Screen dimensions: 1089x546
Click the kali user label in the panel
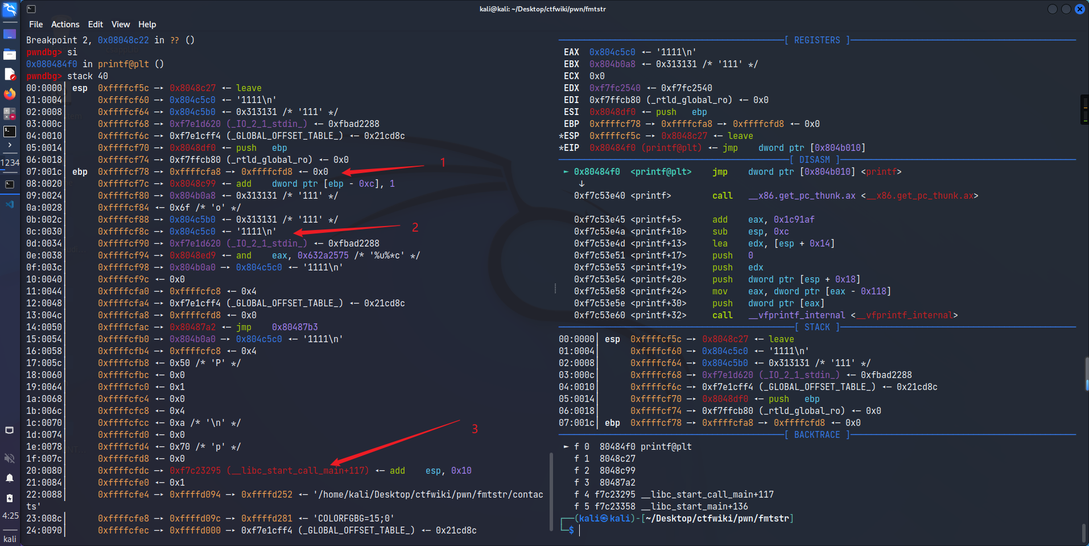(10, 539)
